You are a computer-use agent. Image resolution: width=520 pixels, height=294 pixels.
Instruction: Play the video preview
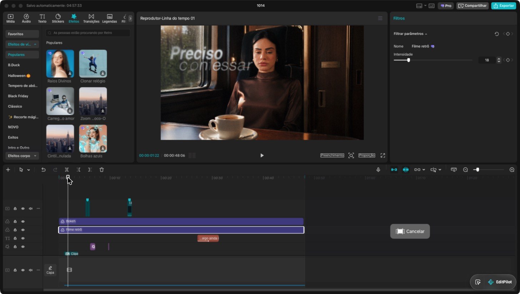point(262,155)
